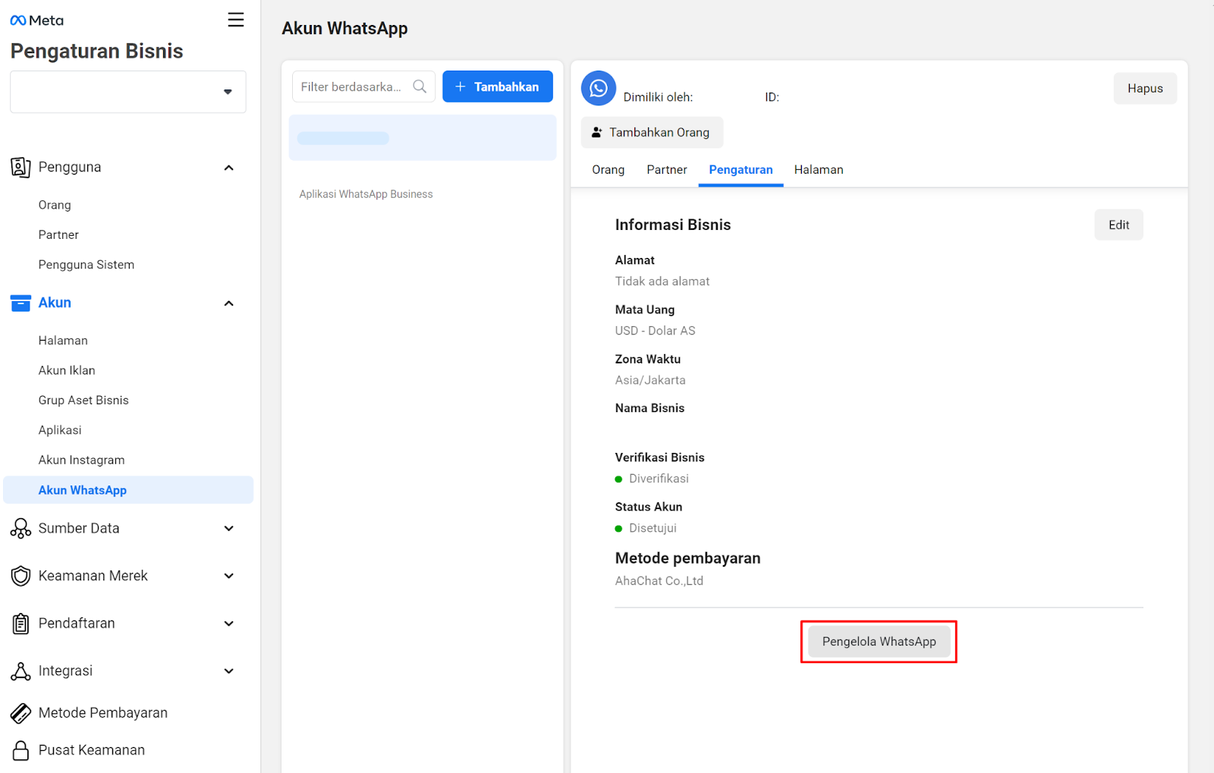This screenshot has width=1214, height=773.
Task: Click the WhatsApp account logo
Action: click(x=599, y=88)
